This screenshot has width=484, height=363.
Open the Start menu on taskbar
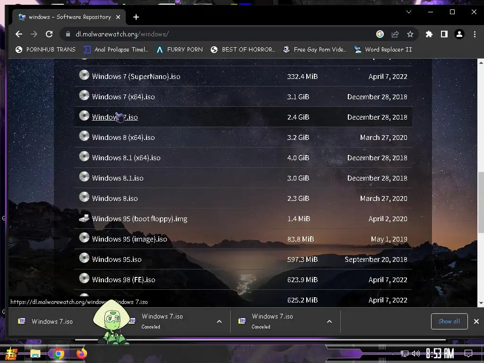coord(11,354)
